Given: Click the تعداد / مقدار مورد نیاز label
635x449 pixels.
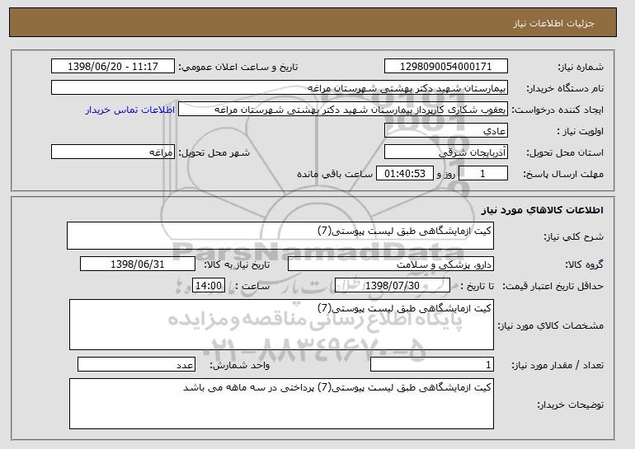Looking at the screenshot, I should coord(557,365).
